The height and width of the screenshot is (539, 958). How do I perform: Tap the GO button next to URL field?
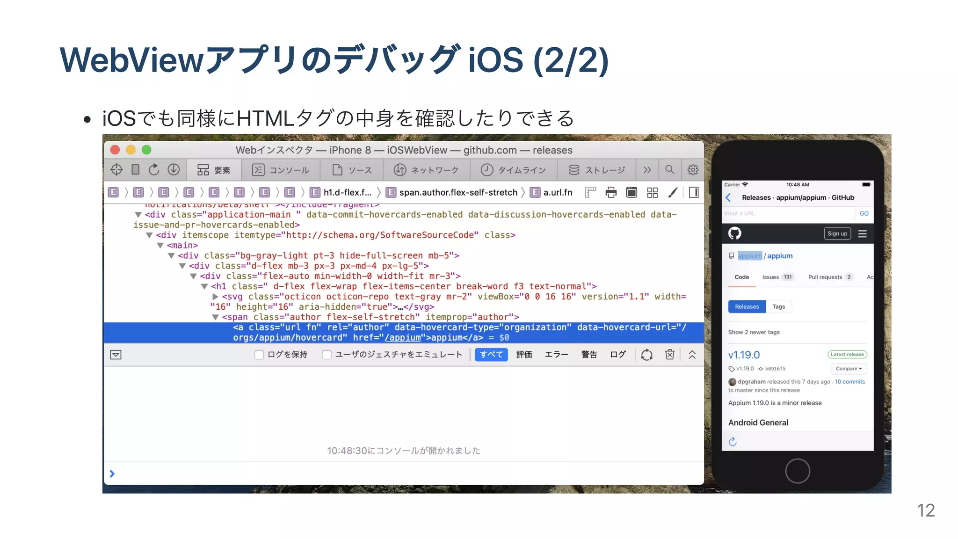864,213
